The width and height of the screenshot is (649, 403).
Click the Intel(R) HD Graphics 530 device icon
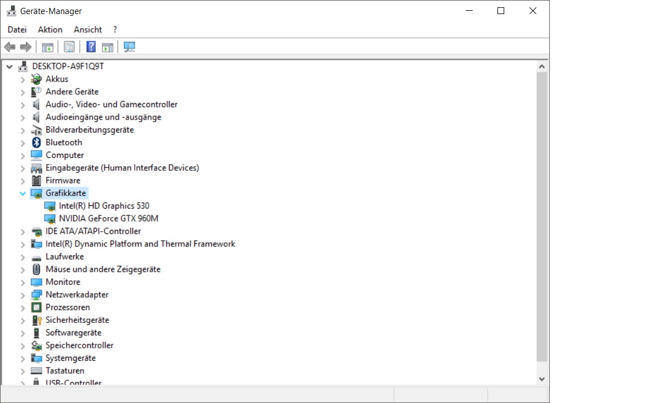click(50, 206)
